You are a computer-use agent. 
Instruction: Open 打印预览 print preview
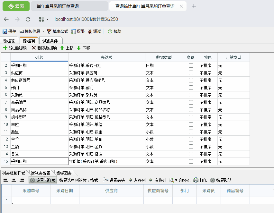[x=171, y=180]
